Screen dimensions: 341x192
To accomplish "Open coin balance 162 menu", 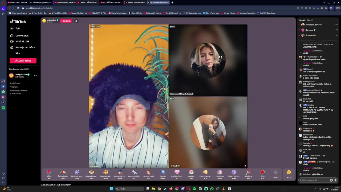I will tap(289, 174).
